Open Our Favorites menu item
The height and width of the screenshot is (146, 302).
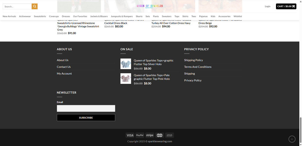point(80,16)
